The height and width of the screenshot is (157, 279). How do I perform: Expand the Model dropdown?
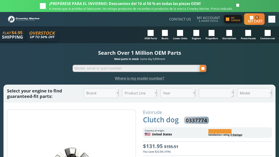(255, 93)
